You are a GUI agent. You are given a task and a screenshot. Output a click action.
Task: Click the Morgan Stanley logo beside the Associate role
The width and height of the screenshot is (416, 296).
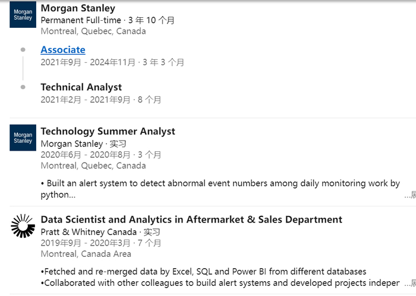point(23,15)
